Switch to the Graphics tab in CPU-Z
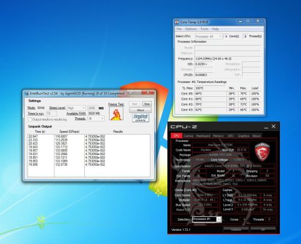This screenshot has width=301, height=244. pyautogui.click(x=243, y=136)
